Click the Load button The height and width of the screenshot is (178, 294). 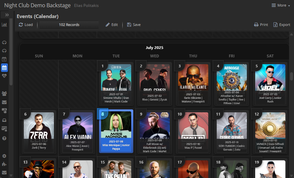point(26,25)
